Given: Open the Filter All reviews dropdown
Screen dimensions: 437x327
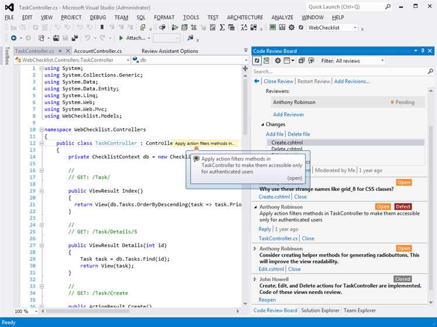Looking at the screenshot, I should (x=382, y=61).
